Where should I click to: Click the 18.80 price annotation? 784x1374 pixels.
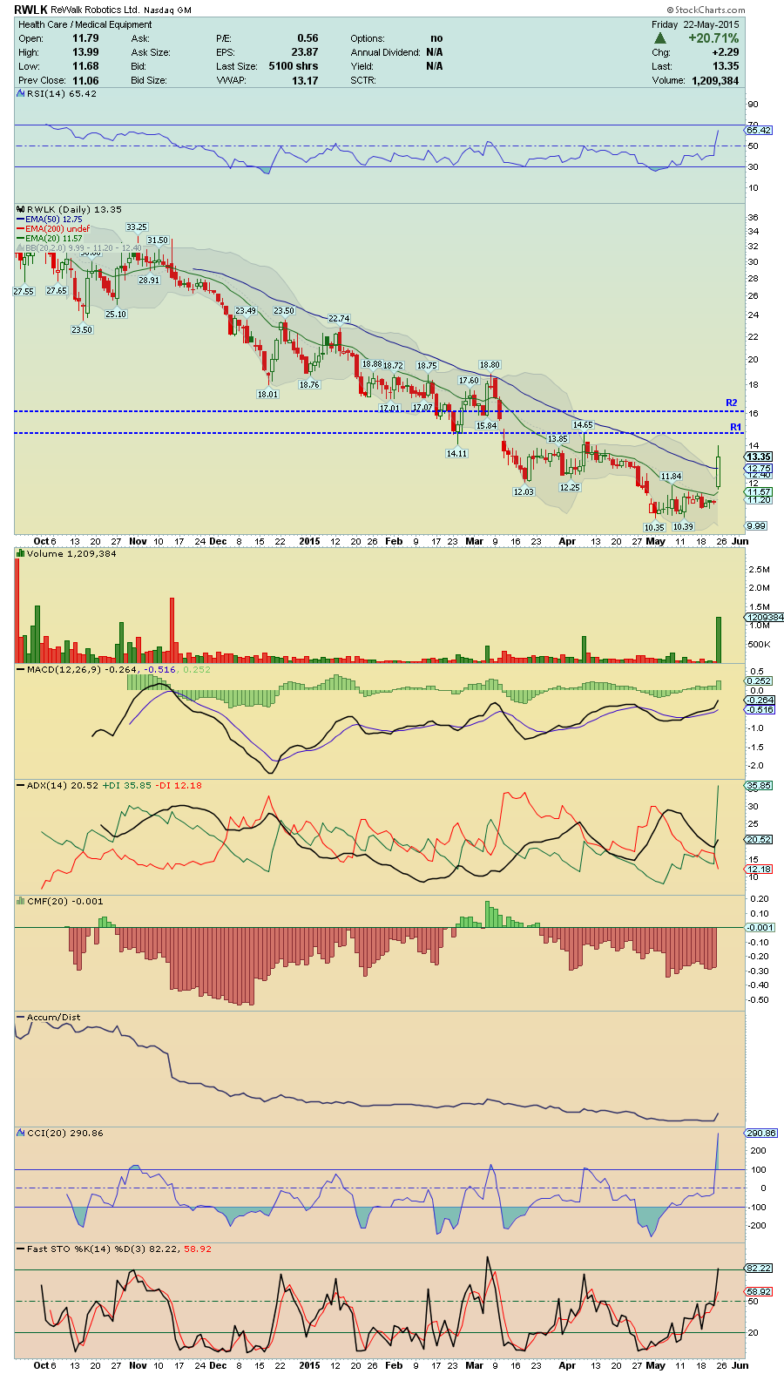pos(490,365)
